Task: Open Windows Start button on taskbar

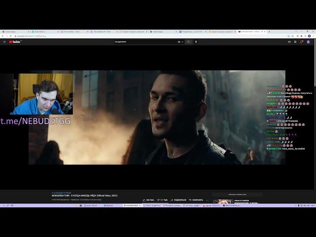Action: [x=3, y=205]
